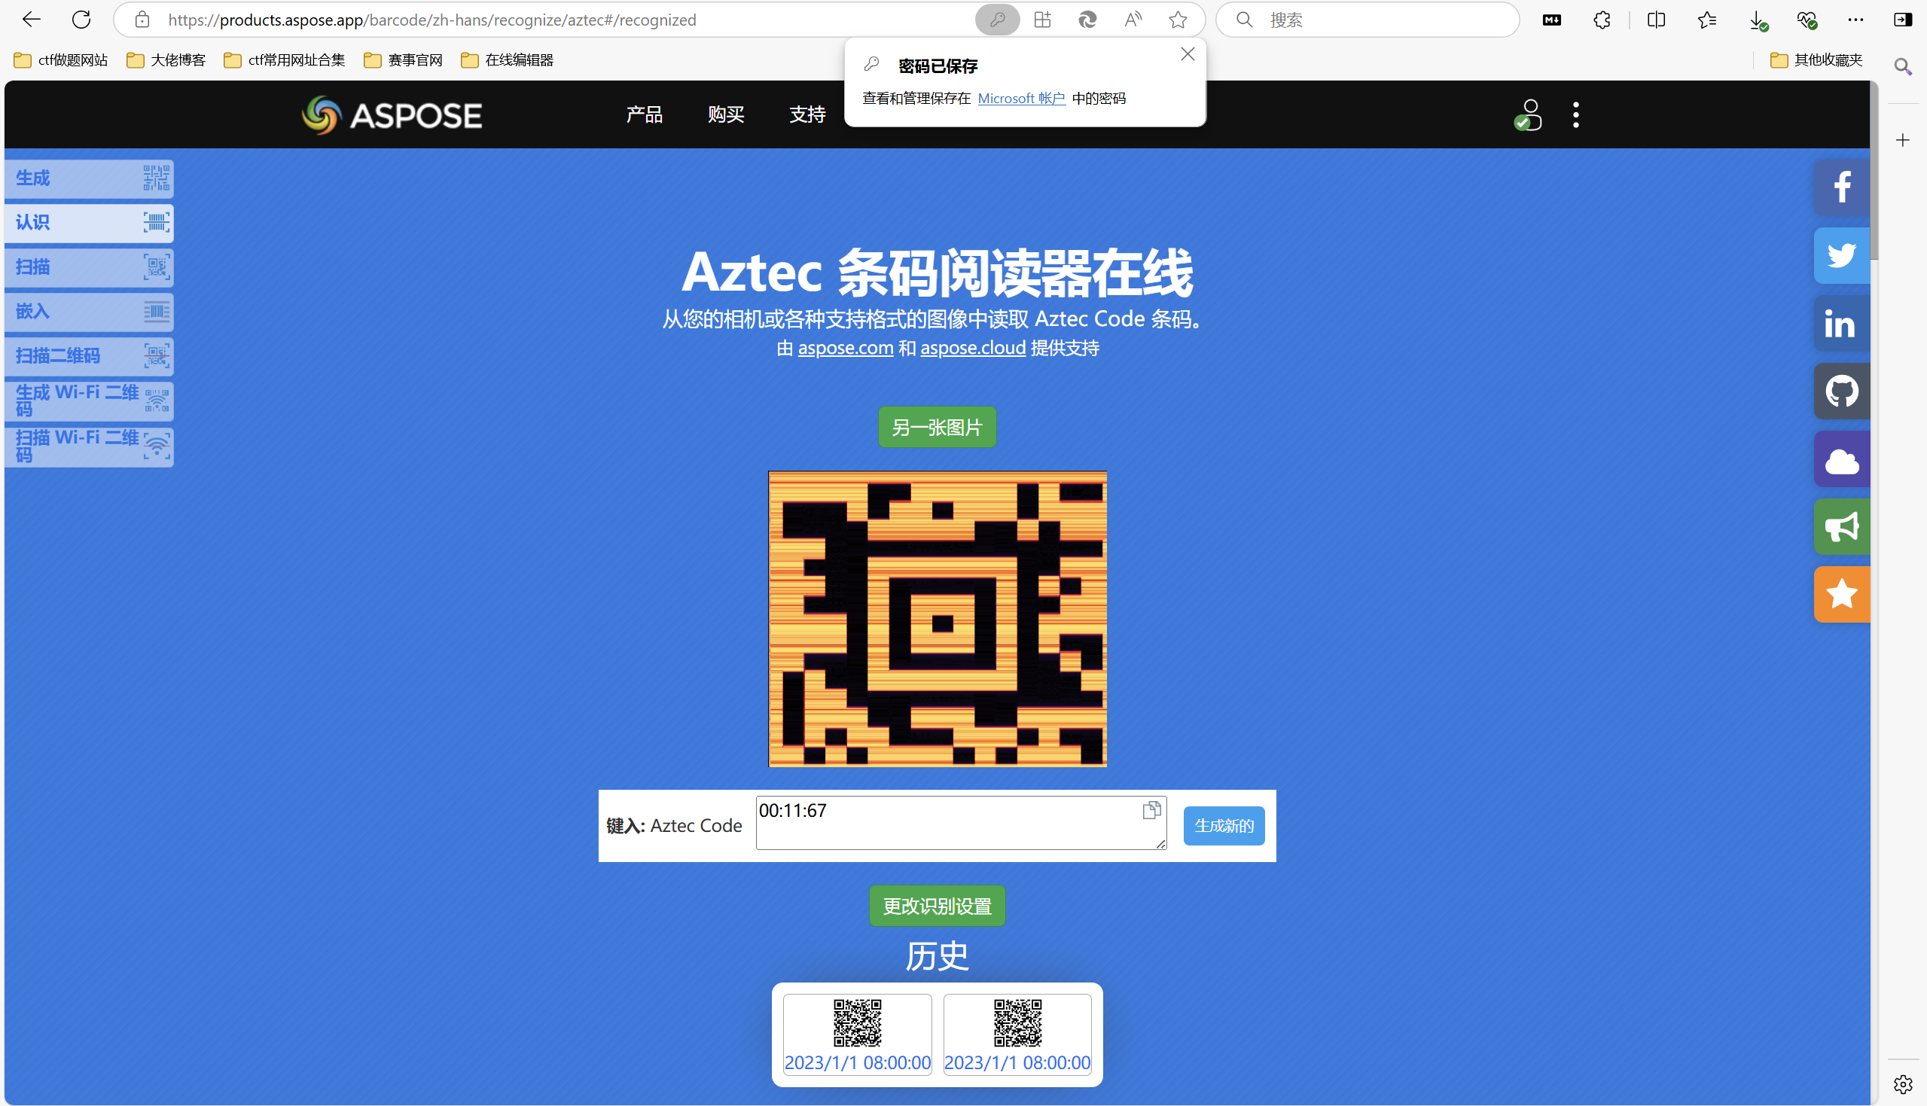Open the GitHub icon link
Screen dimensions: 1927x1106
(x=1842, y=392)
